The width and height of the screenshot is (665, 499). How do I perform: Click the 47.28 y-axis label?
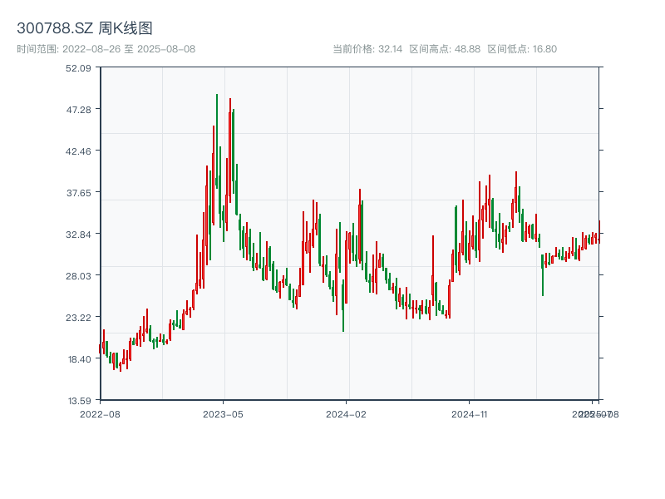(x=79, y=111)
